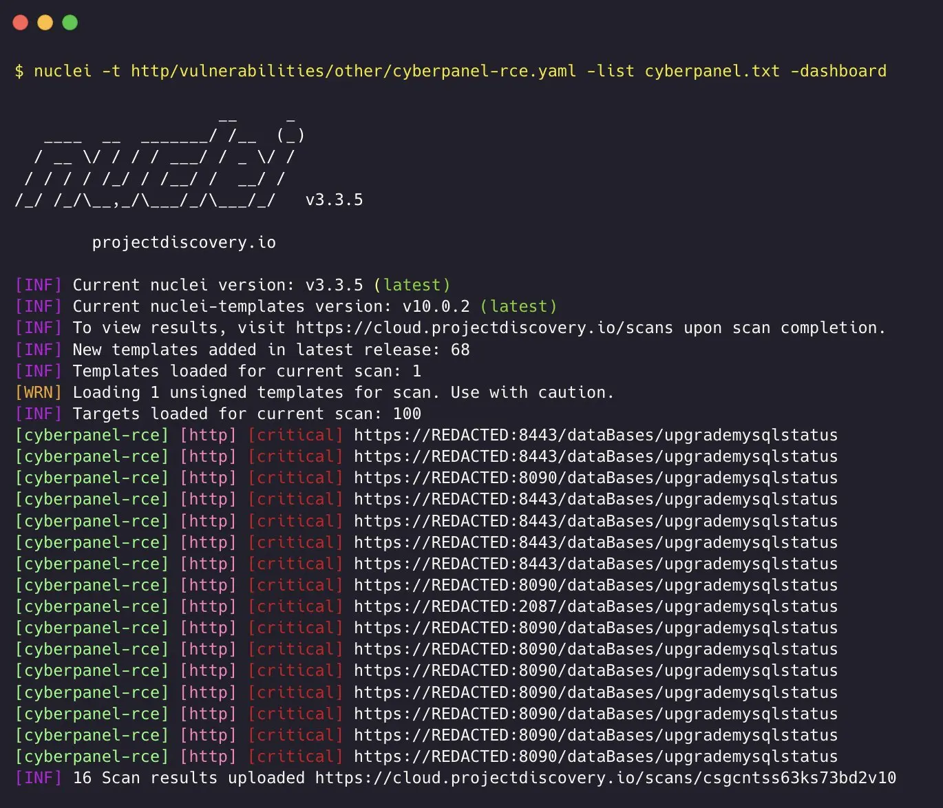Click 'Templates loaded for current scan: 1'
The width and height of the screenshot is (943, 808).
tap(247, 371)
